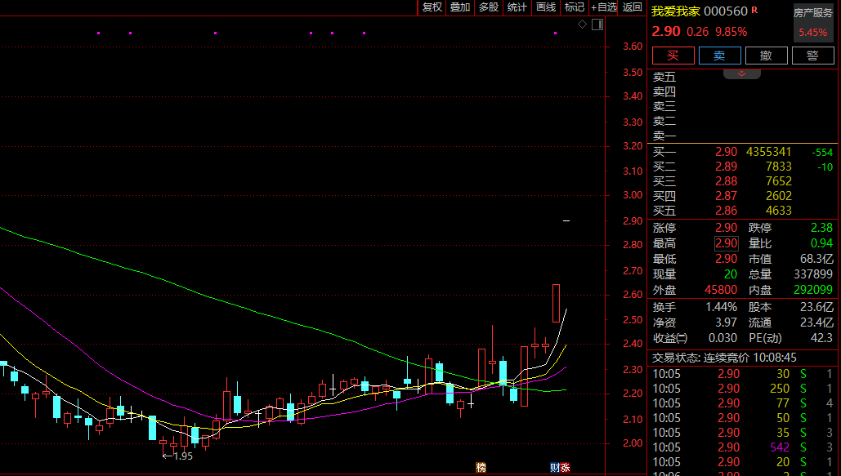
Task: Open the 标记 mark option
Action: tap(575, 7)
